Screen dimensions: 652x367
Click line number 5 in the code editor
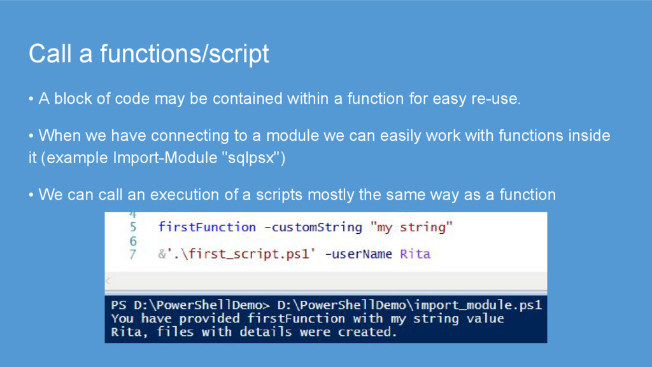(x=133, y=227)
